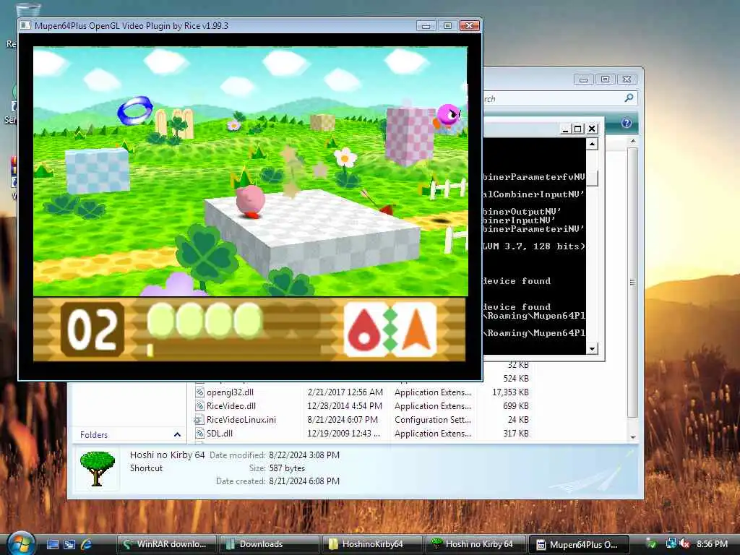The width and height of the screenshot is (740, 555).
Task: Click the muted volume tray icon
Action: click(x=684, y=544)
